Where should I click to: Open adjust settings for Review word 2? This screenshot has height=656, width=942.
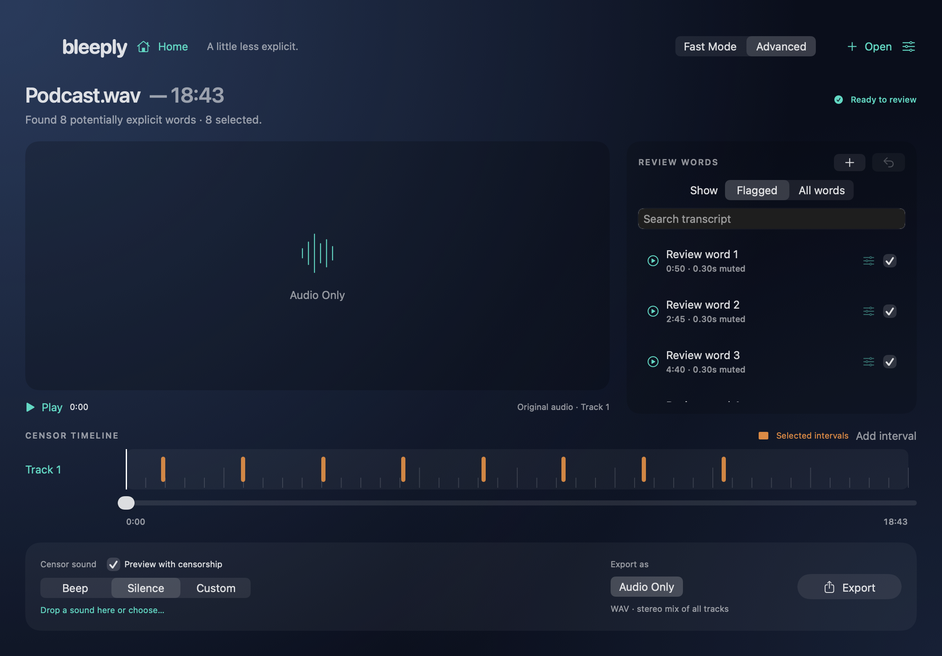tap(868, 311)
